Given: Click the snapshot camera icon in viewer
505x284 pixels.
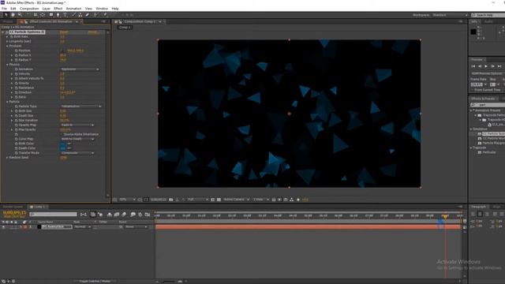Looking at the screenshot, I should click(x=171, y=200).
